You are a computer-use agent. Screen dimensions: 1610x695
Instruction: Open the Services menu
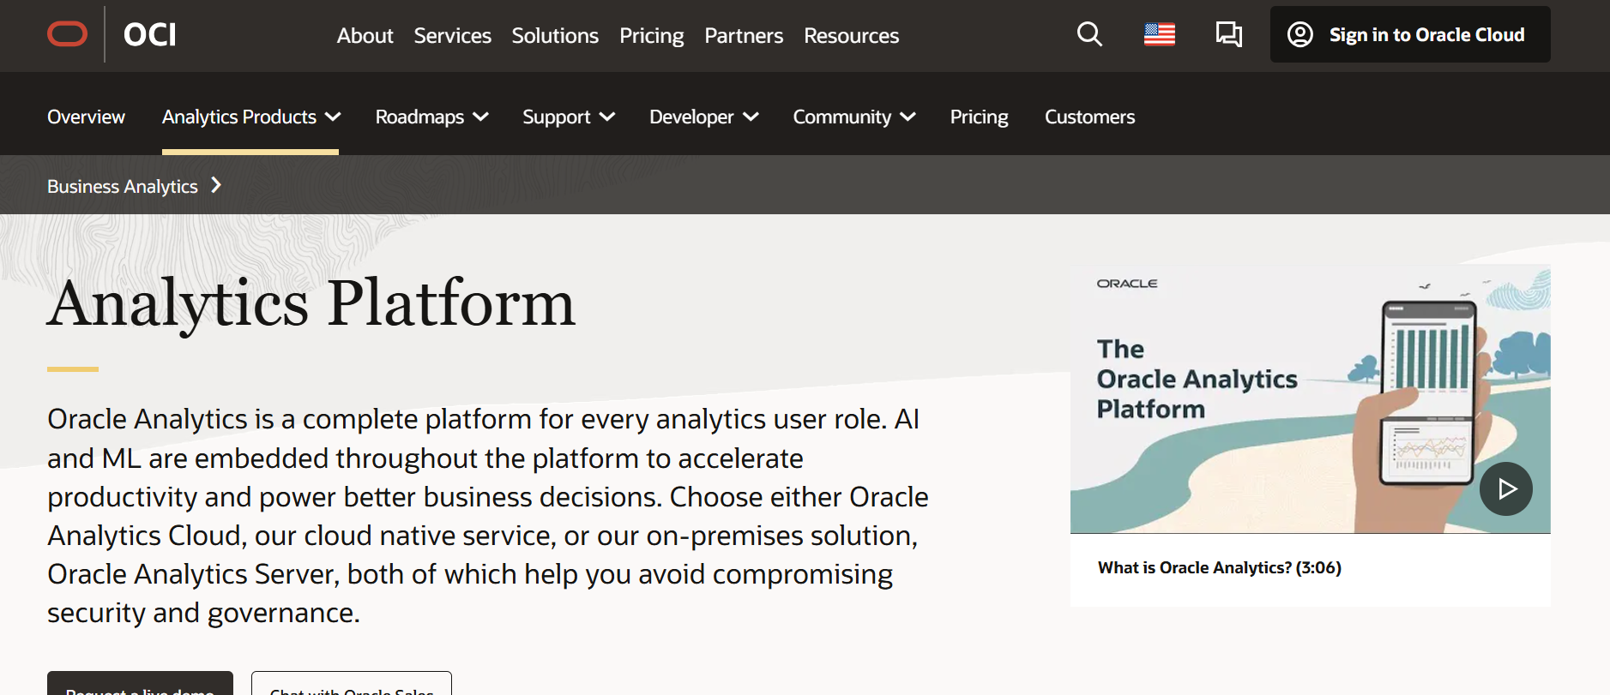coord(452,36)
